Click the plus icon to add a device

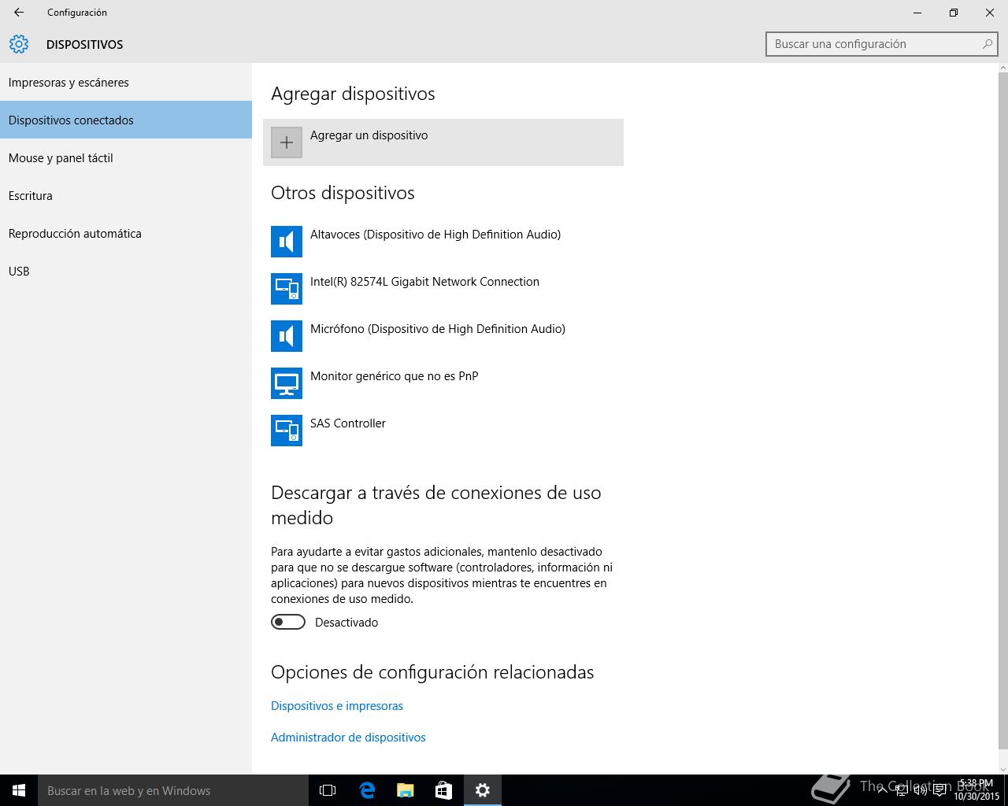tap(287, 142)
